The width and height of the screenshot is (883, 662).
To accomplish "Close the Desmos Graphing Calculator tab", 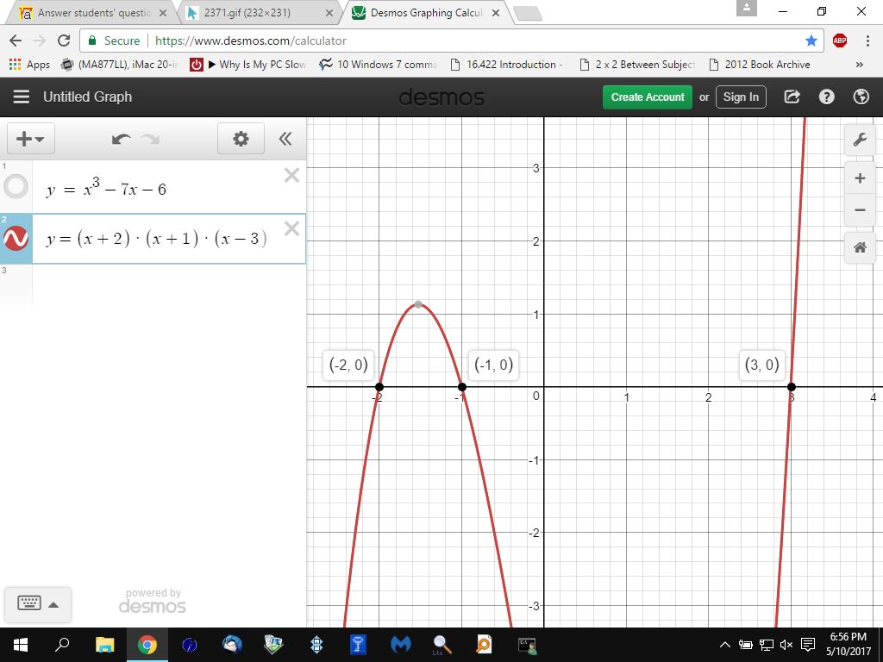I will point(496,13).
